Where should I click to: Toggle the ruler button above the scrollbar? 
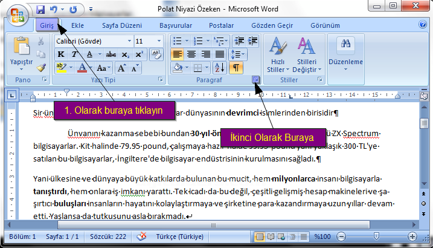pyautogui.click(x=424, y=96)
